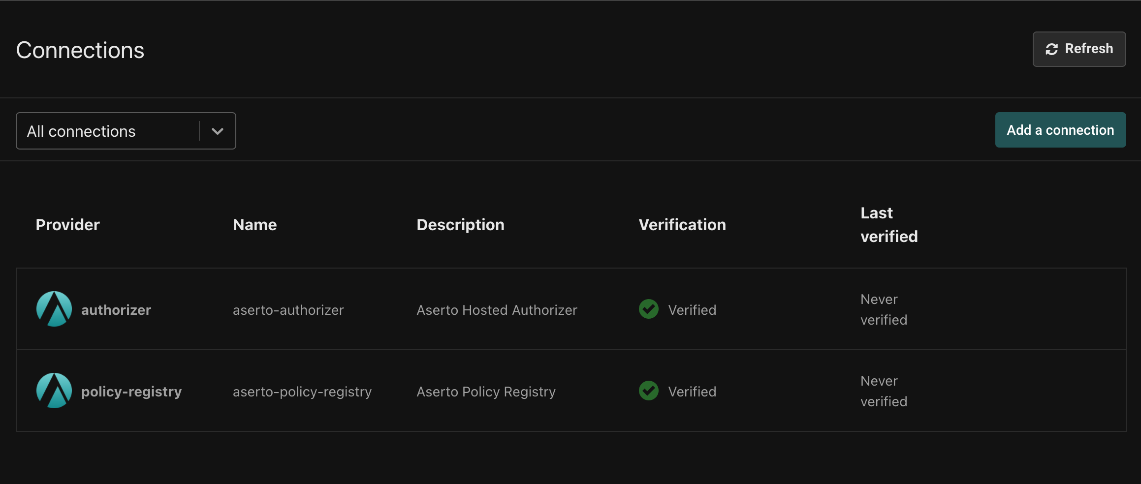Open the policy-registry provider row

[x=131, y=392]
